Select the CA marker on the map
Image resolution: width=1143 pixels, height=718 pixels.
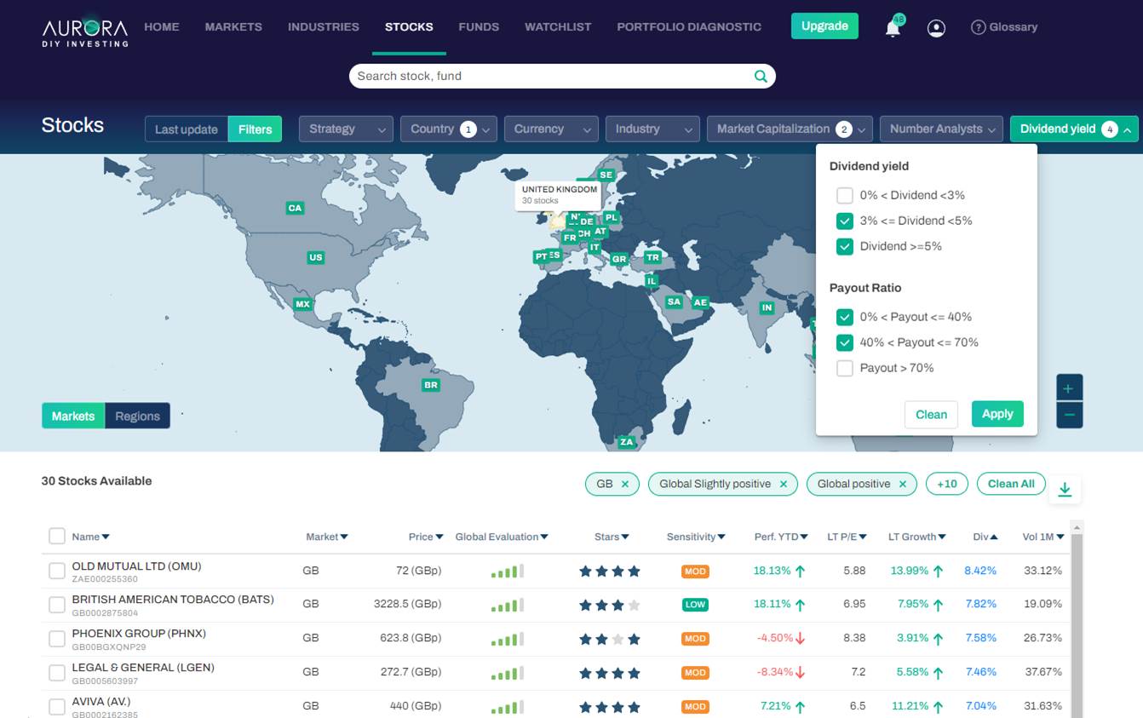point(295,208)
